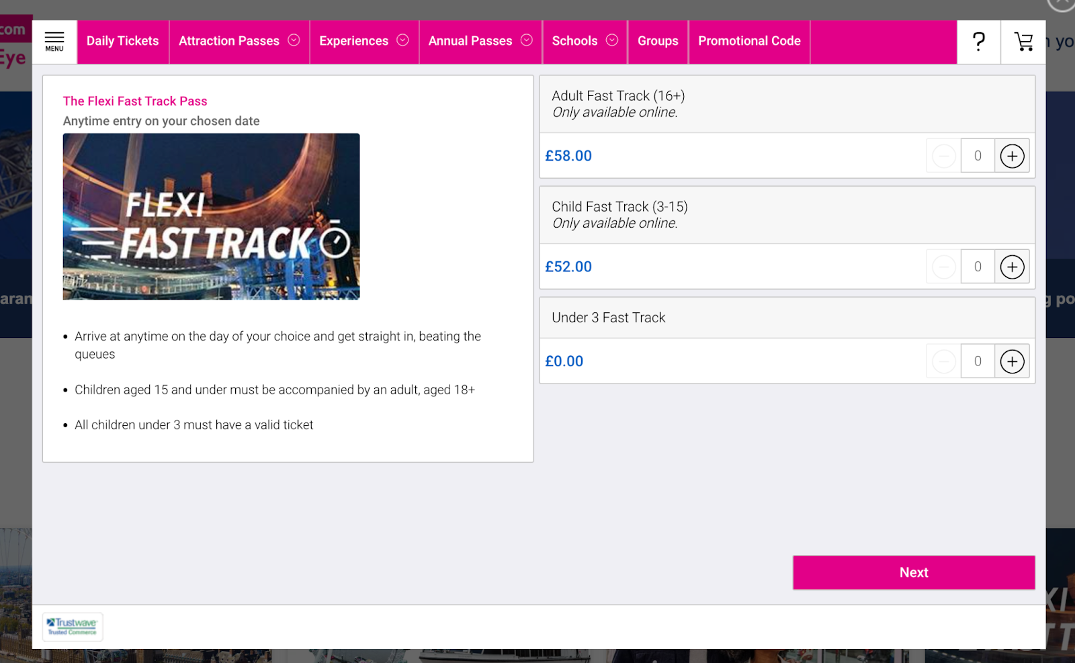
Task: Go to the Groups tab
Action: pos(658,41)
